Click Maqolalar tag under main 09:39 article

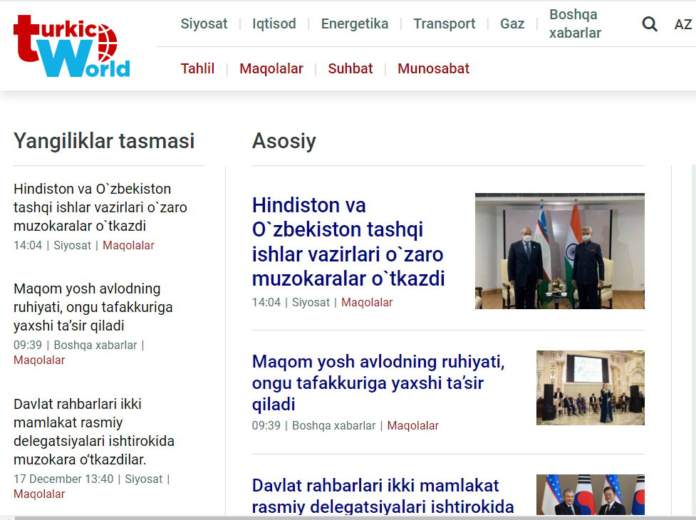(x=412, y=426)
